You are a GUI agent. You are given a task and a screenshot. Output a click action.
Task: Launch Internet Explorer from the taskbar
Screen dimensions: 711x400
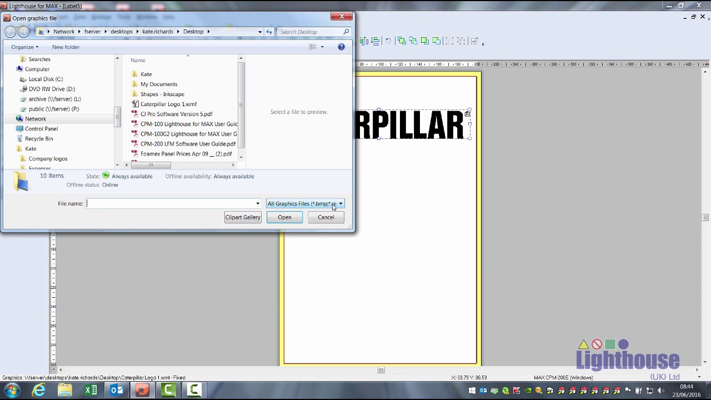coord(38,391)
